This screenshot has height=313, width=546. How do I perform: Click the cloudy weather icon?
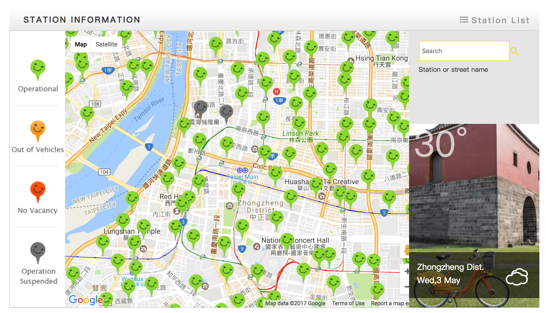pos(517,277)
